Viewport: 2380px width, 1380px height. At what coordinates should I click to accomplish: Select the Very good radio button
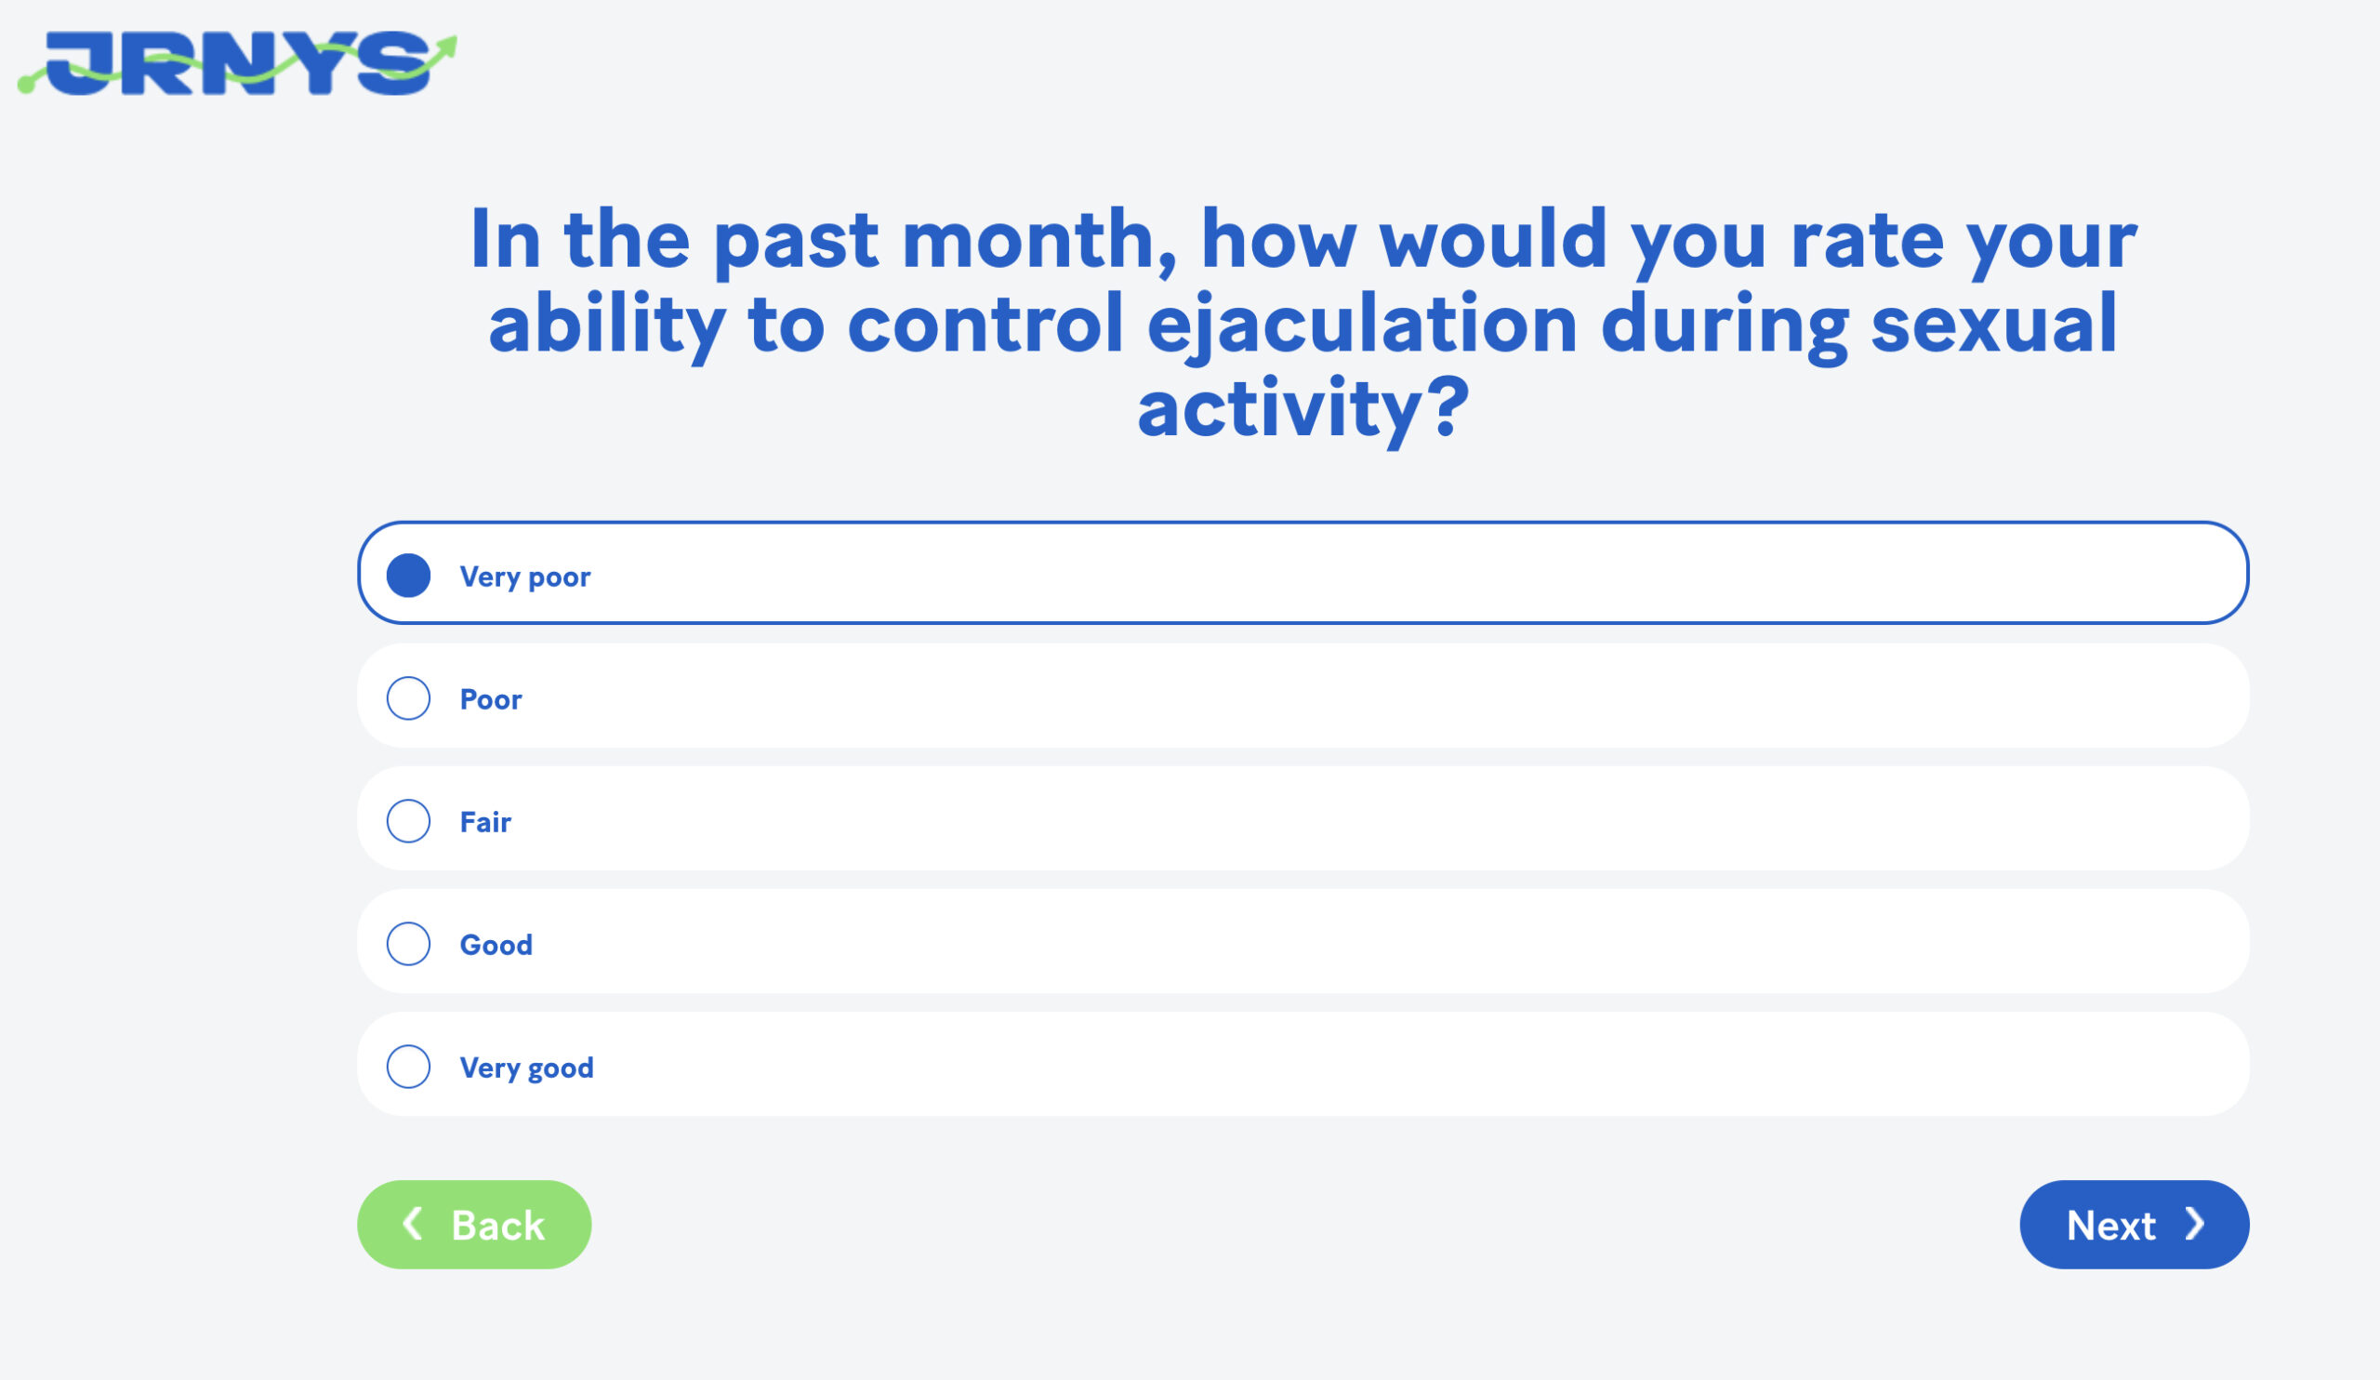pyautogui.click(x=408, y=1067)
